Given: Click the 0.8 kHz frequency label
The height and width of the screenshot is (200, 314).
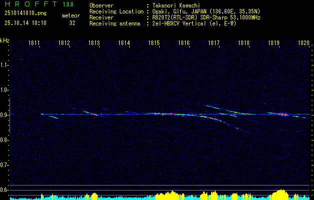Looking at the screenshot, I should tap(3, 140).
